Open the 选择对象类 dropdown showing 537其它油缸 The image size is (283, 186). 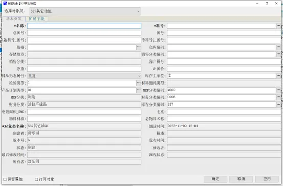click(x=85, y=11)
